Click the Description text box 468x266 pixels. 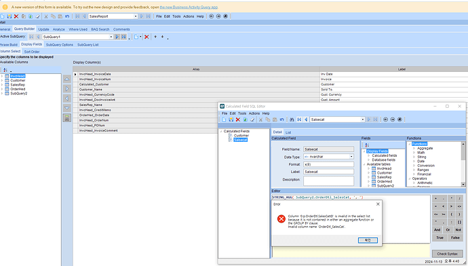pyautogui.click(x=328, y=180)
